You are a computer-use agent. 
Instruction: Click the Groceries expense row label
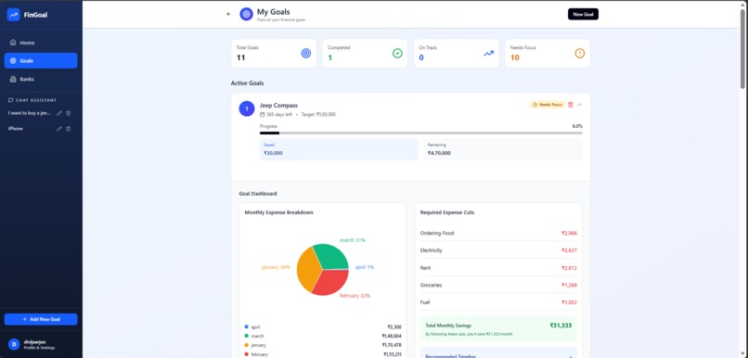[x=432, y=285]
